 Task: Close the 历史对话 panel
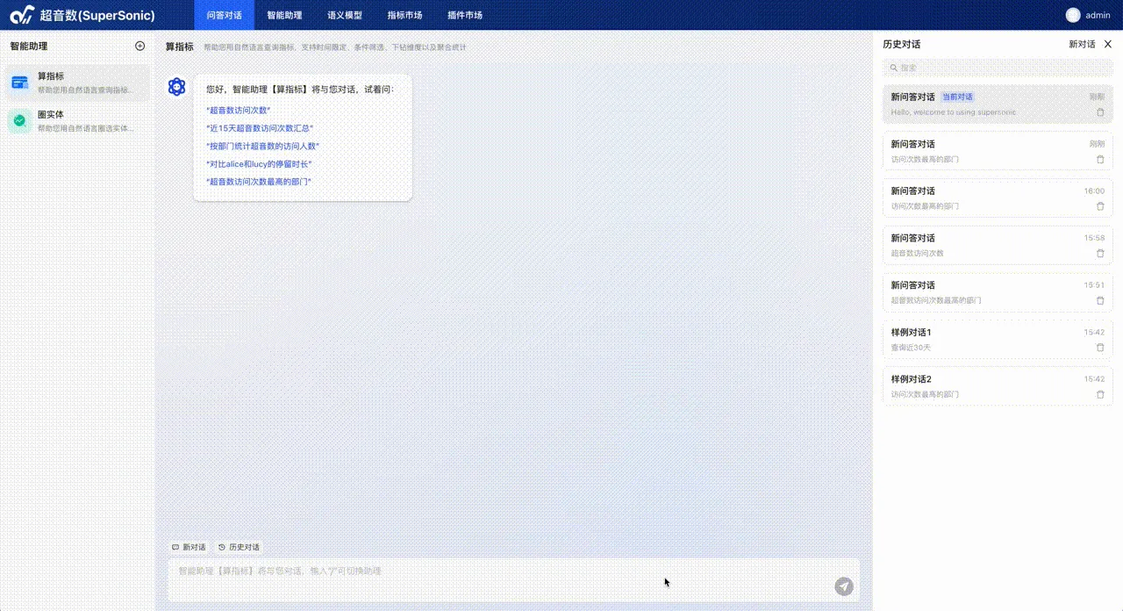1107,44
